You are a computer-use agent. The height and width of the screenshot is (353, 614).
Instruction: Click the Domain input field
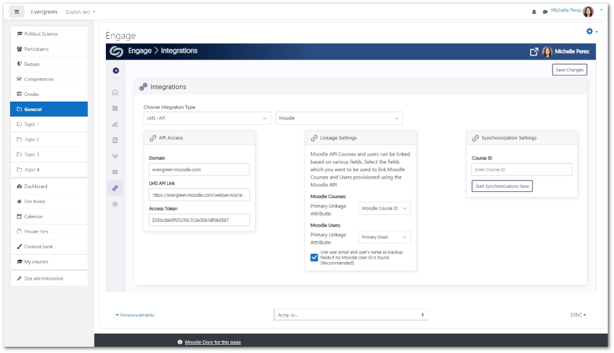[199, 170]
